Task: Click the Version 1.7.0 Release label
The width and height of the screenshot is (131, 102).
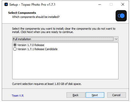Action: [x=31, y=45]
